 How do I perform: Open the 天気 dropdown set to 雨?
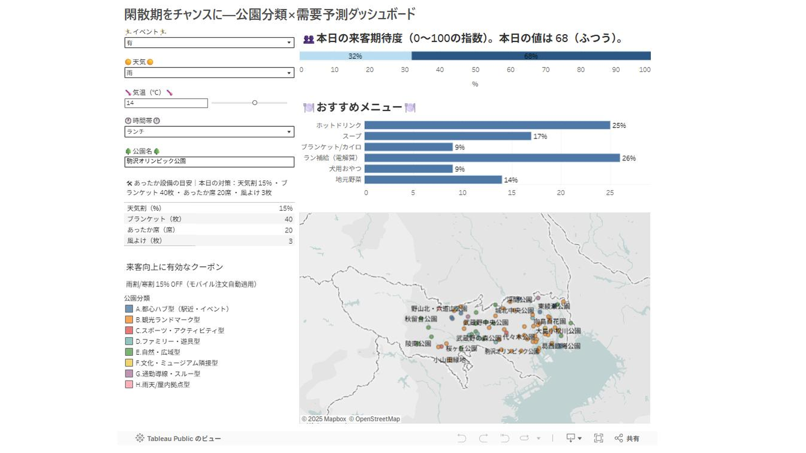point(209,73)
